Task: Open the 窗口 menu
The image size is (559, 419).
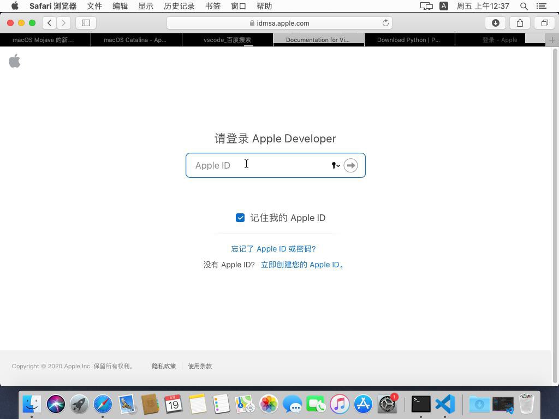Action: 239,6
